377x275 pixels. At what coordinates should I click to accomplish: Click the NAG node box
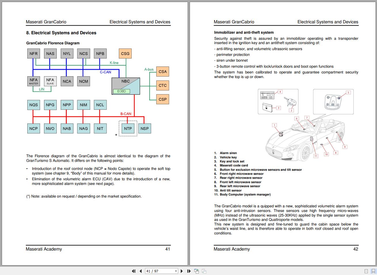pos(83,128)
